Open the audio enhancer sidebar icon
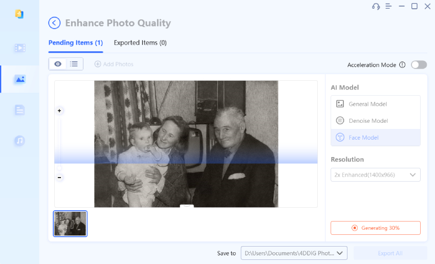 point(20,141)
